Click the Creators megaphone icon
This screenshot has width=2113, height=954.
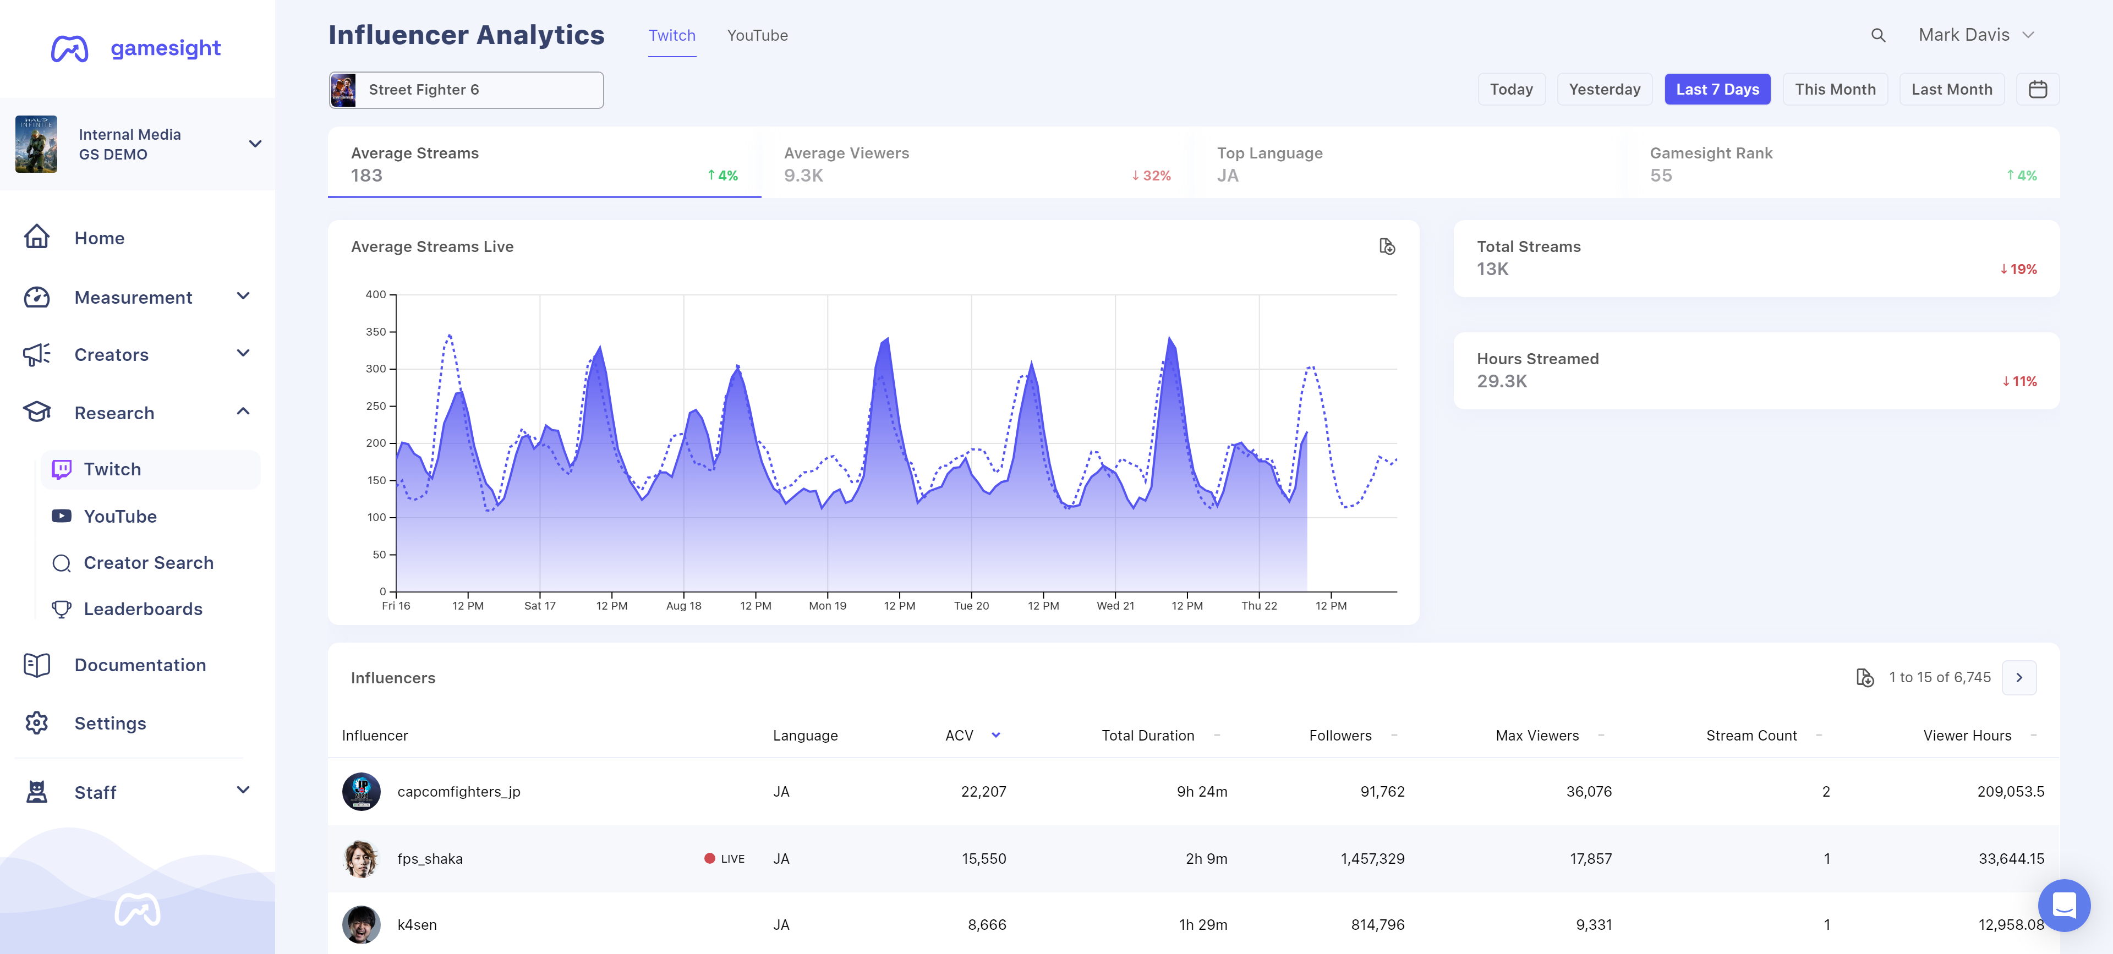coord(37,354)
